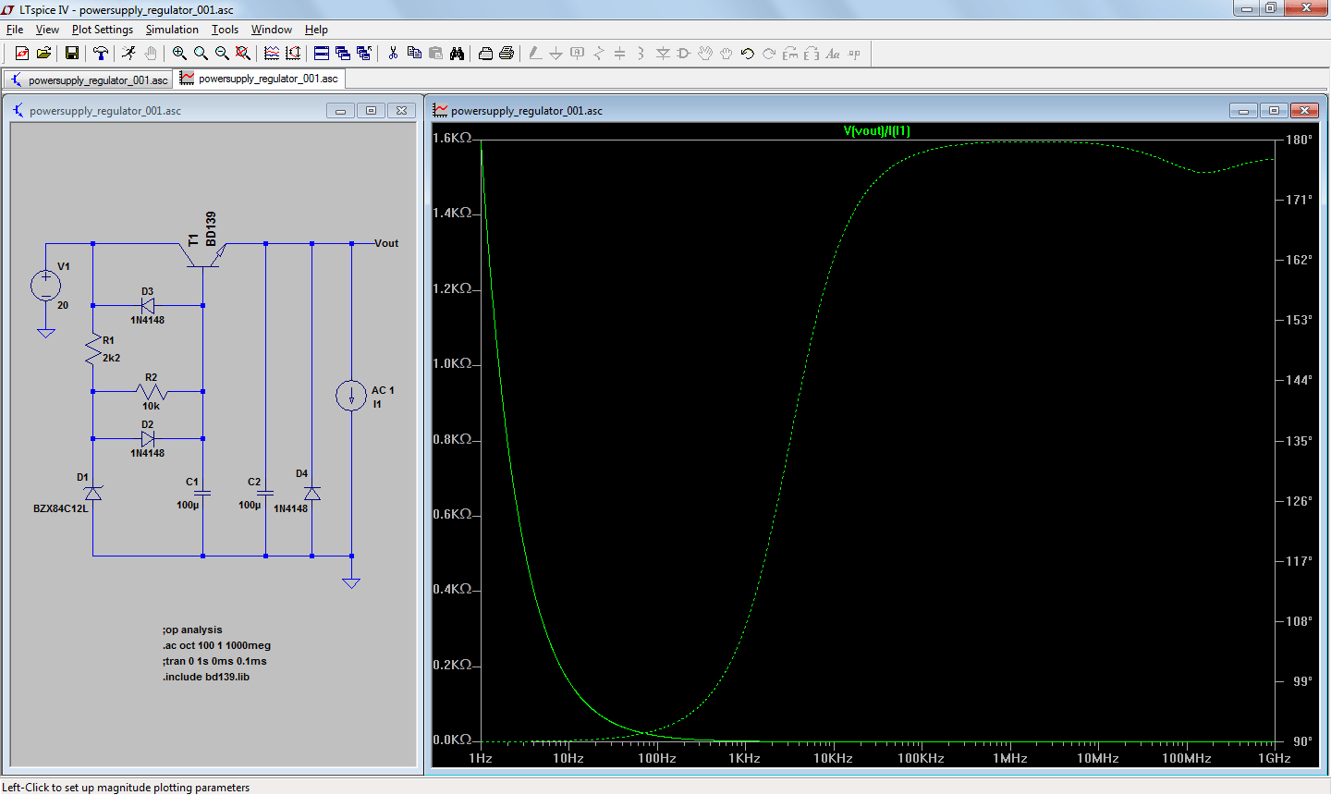Switch to the waveform viewer tab
The image size is (1331, 795).
[260, 79]
